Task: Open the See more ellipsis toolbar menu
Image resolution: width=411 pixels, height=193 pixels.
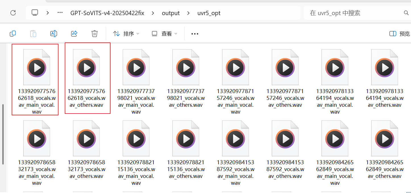Action: pos(195,34)
